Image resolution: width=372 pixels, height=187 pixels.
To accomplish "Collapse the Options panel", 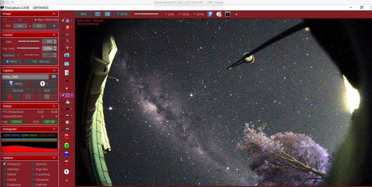I will (x=54, y=158).
